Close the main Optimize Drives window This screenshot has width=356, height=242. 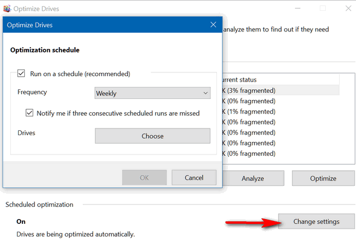348,8
